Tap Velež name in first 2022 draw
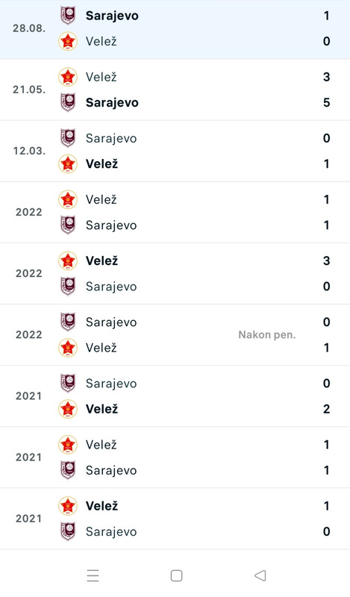 point(101,199)
